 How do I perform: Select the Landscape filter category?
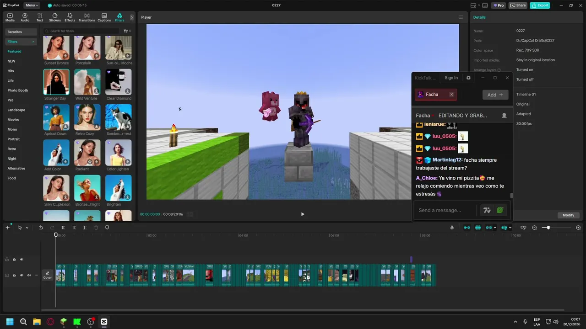(x=16, y=110)
